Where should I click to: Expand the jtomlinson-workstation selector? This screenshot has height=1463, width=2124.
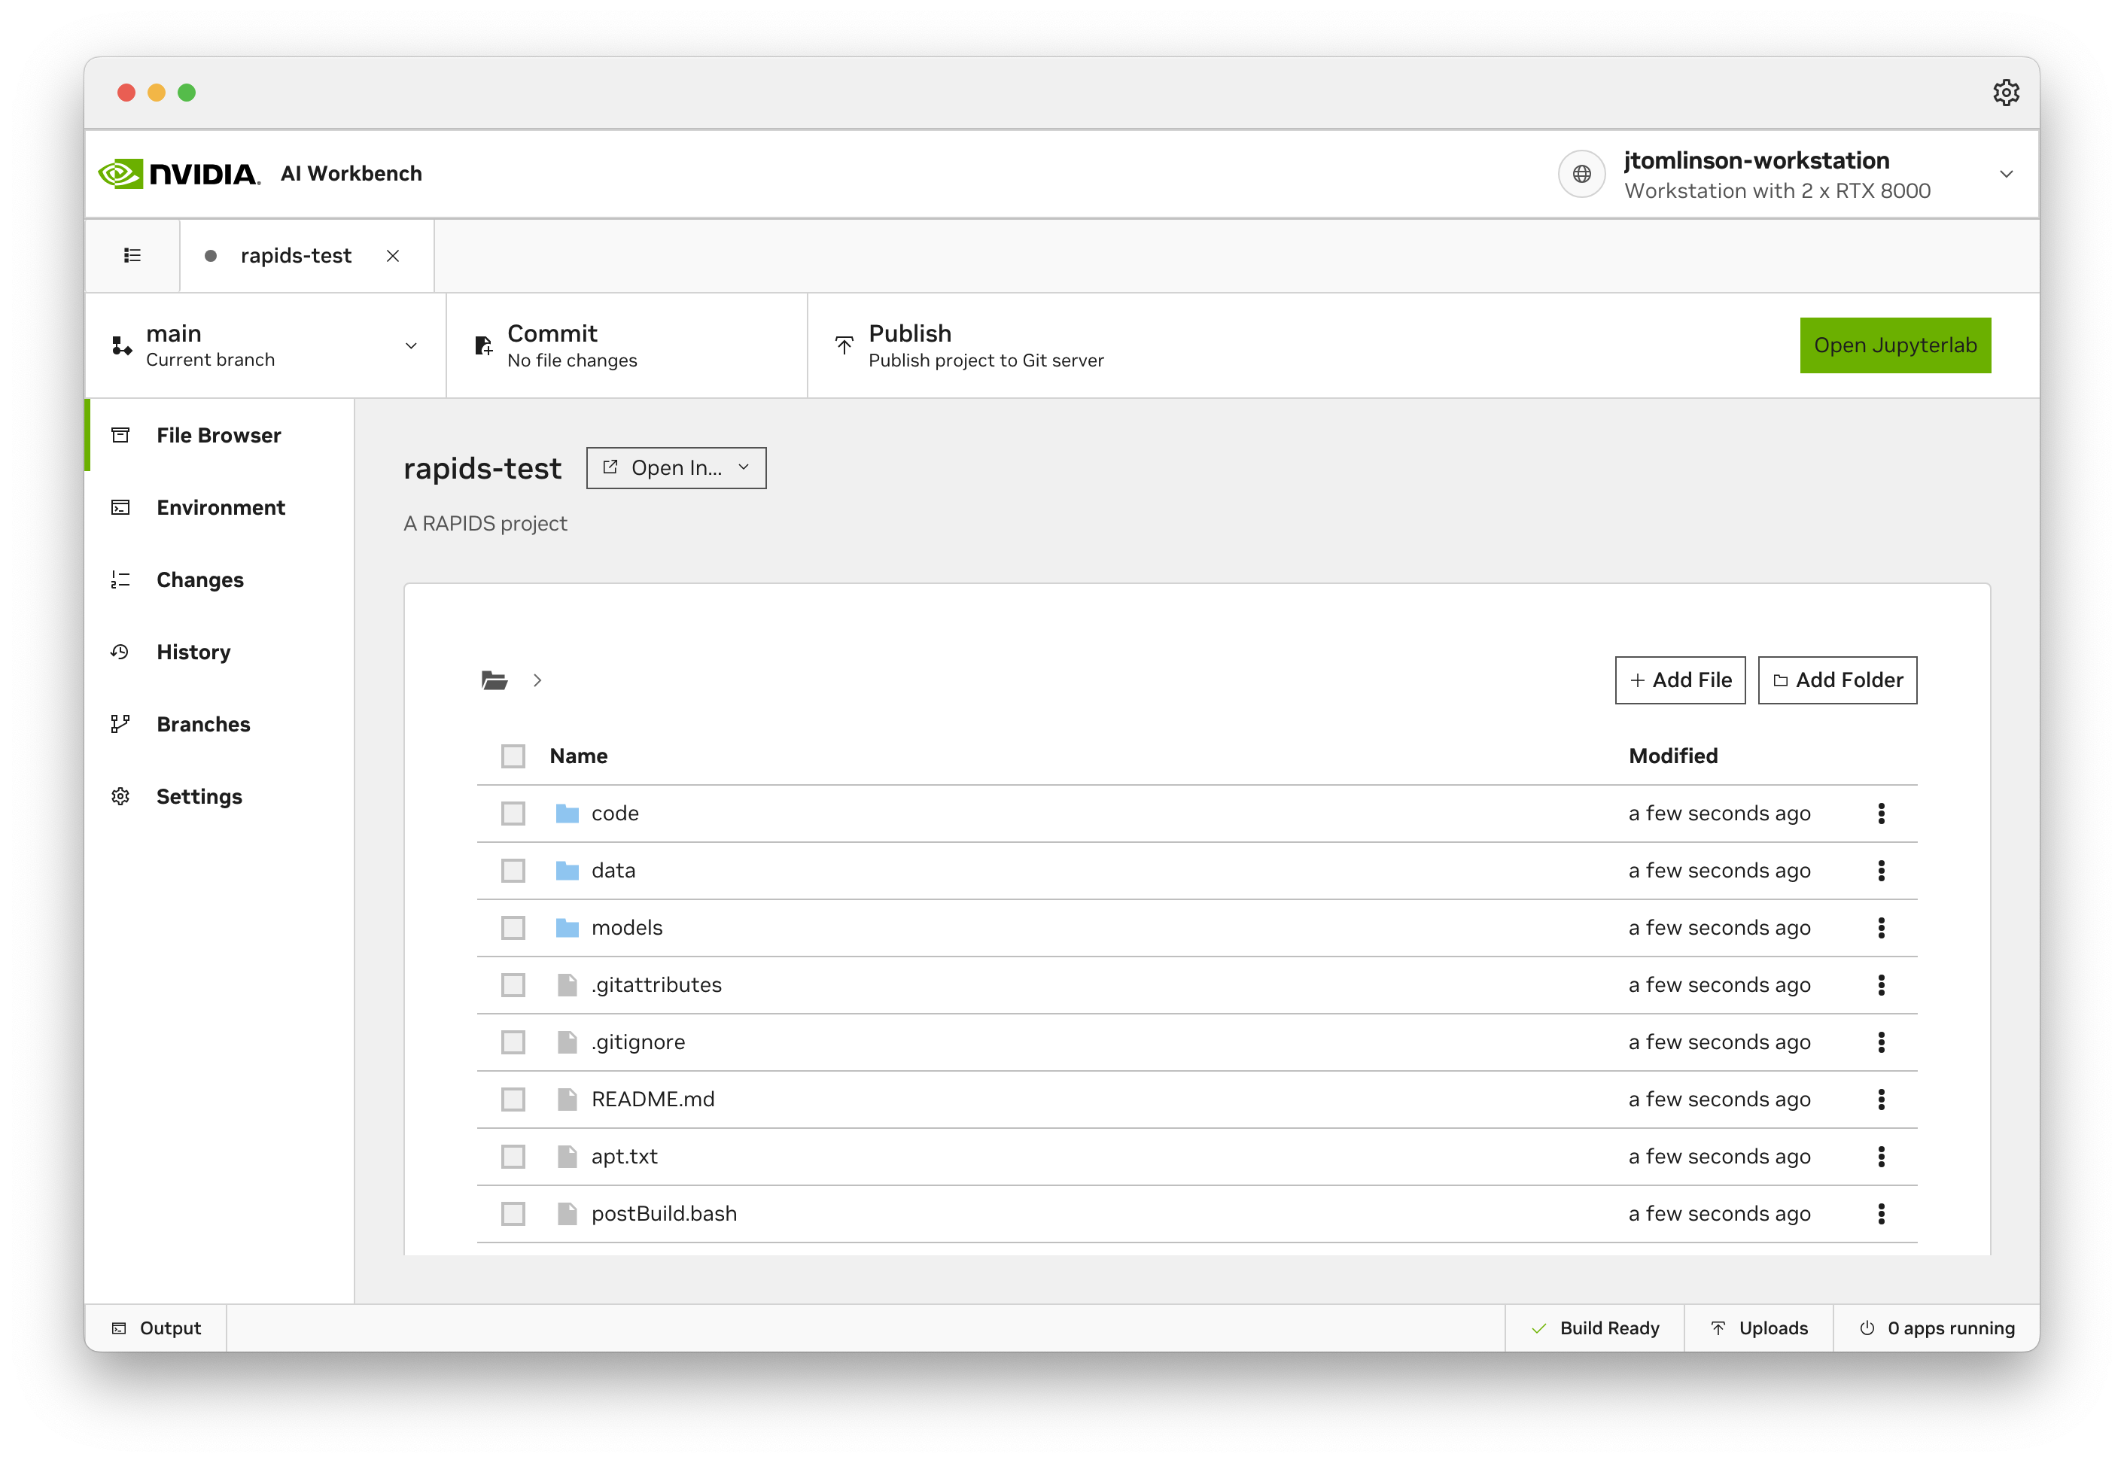(x=2006, y=174)
